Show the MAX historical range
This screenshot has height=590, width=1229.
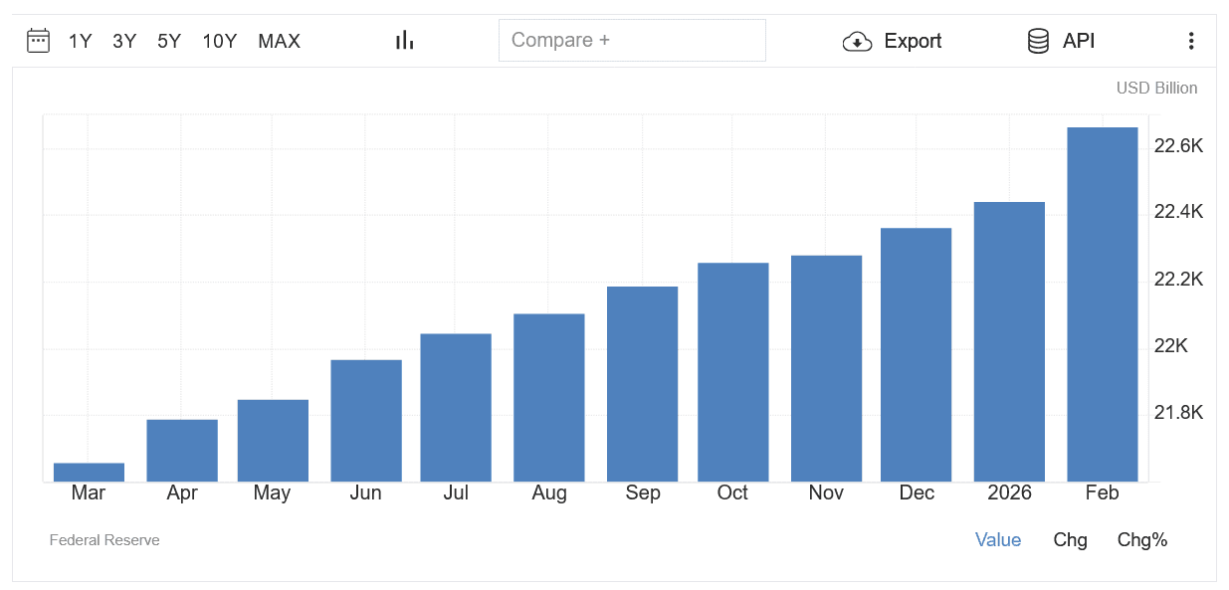[279, 41]
